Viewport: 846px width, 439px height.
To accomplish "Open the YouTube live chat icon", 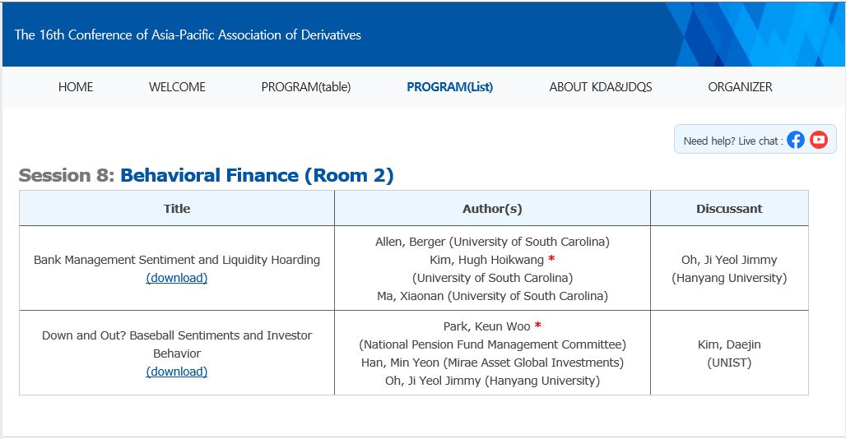I will [x=819, y=140].
